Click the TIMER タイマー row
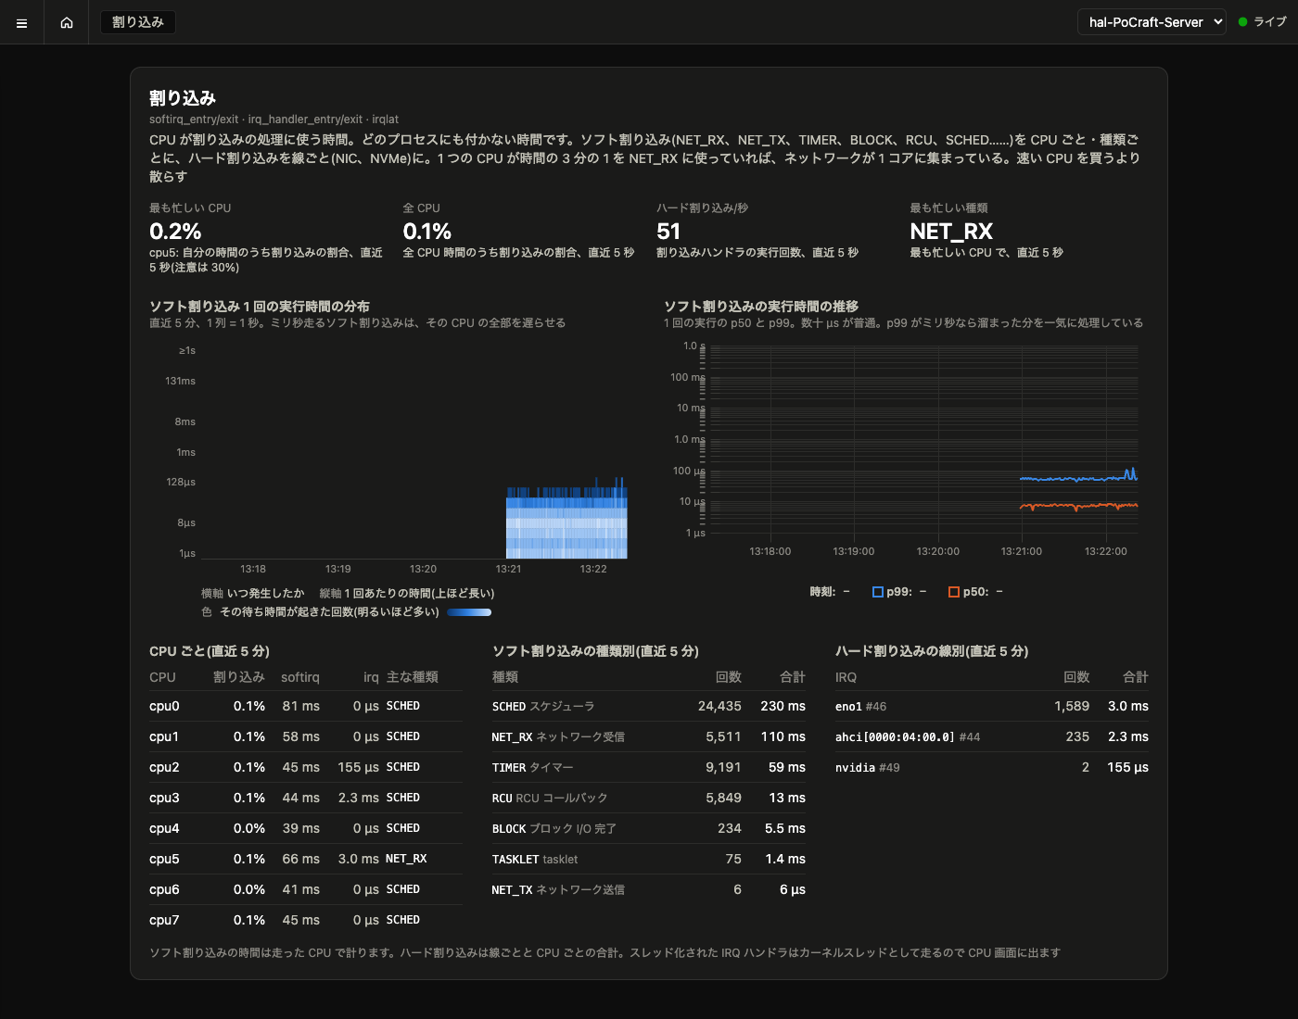This screenshot has height=1019, width=1298. (649, 767)
